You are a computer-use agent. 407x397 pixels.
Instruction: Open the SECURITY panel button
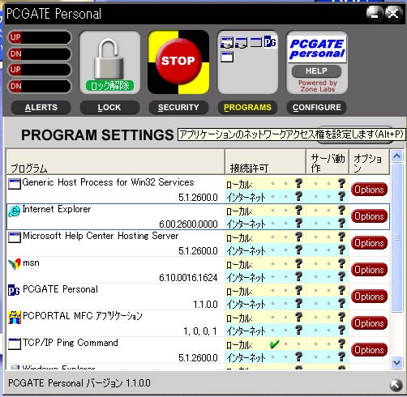[x=178, y=108]
